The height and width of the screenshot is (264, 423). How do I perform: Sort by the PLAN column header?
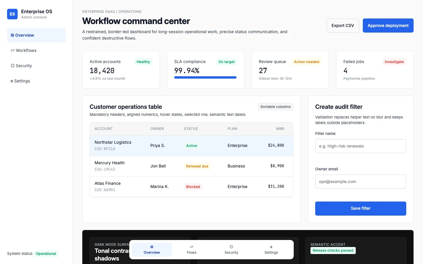[232, 129]
